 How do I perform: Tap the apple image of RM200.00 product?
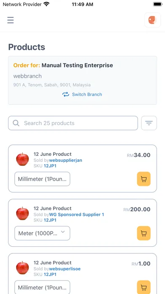click(22, 213)
